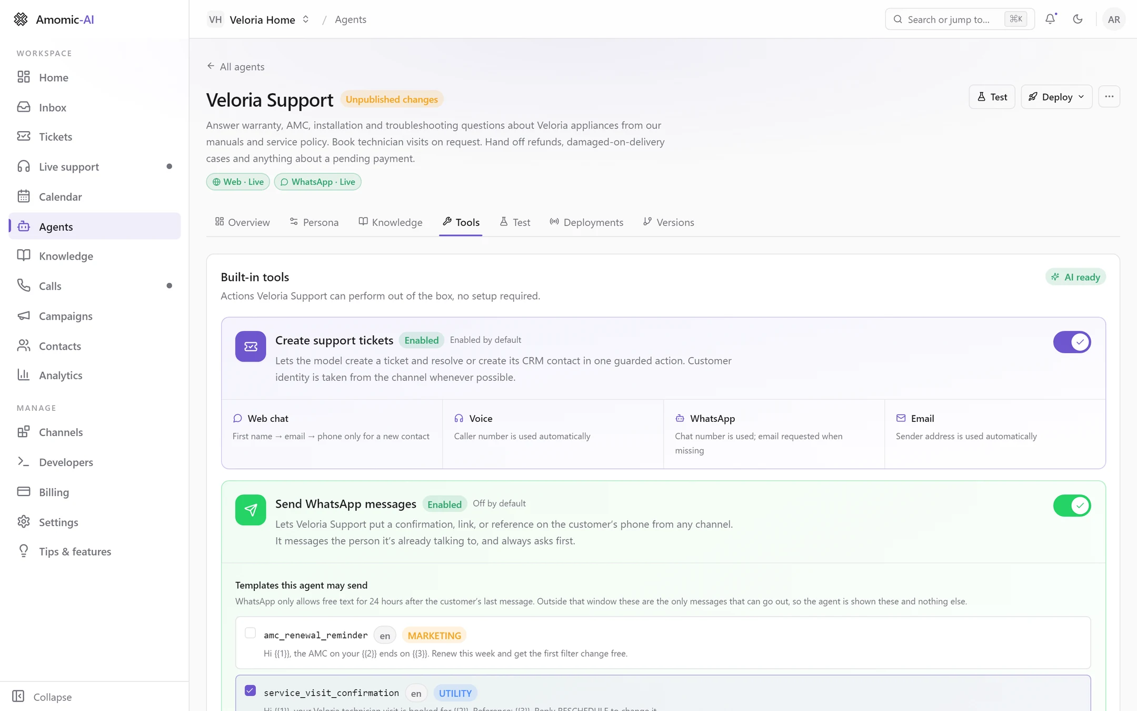Go back to All agents
This screenshot has height=711, width=1137.
[x=235, y=67]
